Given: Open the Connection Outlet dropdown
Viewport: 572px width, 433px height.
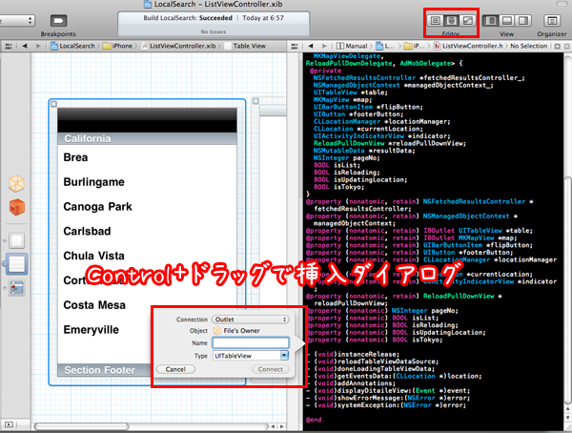Looking at the screenshot, I should click(x=251, y=319).
